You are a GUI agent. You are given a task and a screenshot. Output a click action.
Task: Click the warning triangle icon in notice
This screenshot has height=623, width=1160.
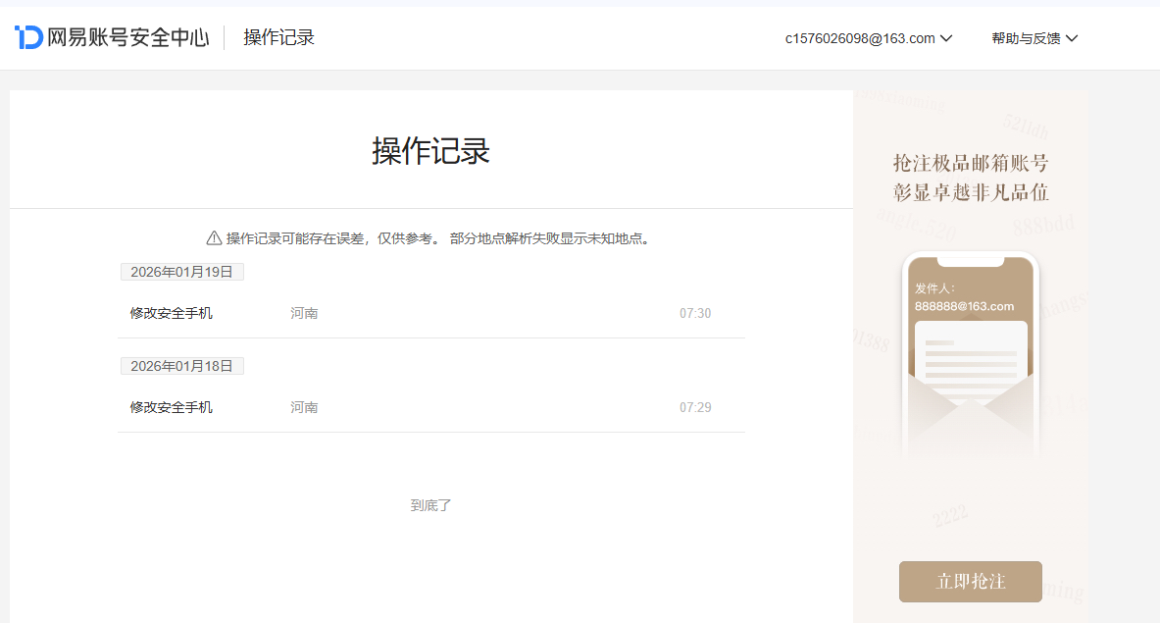(x=214, y=238)
